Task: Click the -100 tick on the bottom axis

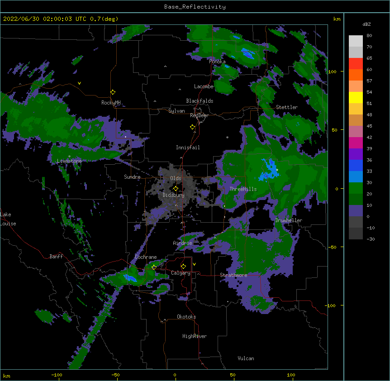Action: 57,375
